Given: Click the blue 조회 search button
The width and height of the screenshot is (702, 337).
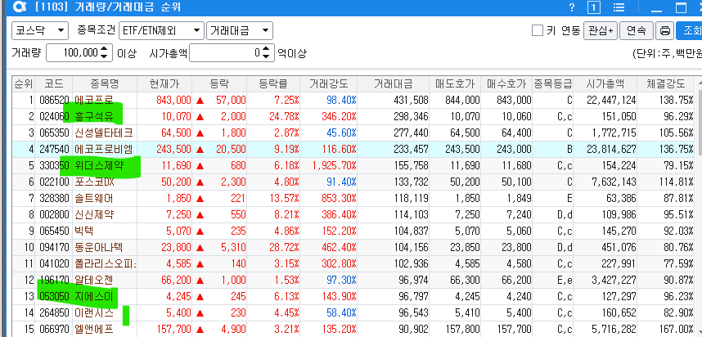Looking at the screenshot, I should coord(689,30).
